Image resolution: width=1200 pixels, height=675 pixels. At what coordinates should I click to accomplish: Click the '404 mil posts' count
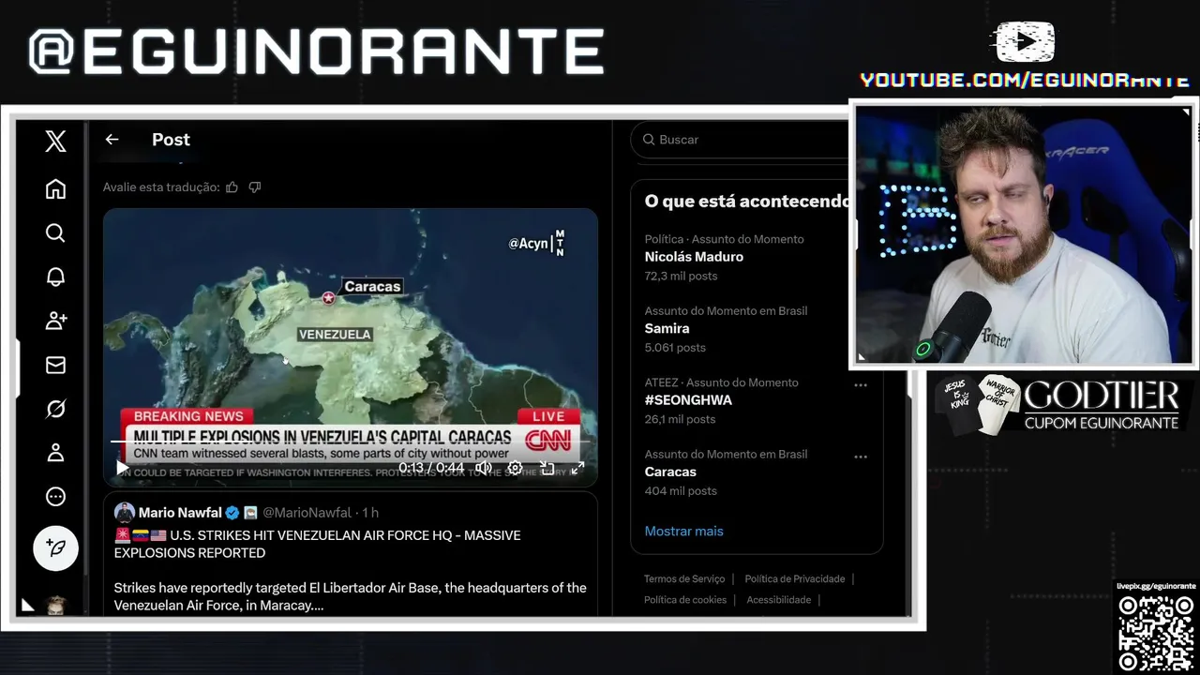click(x=681, y=490)
